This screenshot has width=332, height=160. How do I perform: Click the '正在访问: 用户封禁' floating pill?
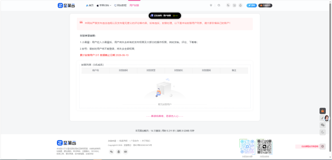(x=165, y=16)
